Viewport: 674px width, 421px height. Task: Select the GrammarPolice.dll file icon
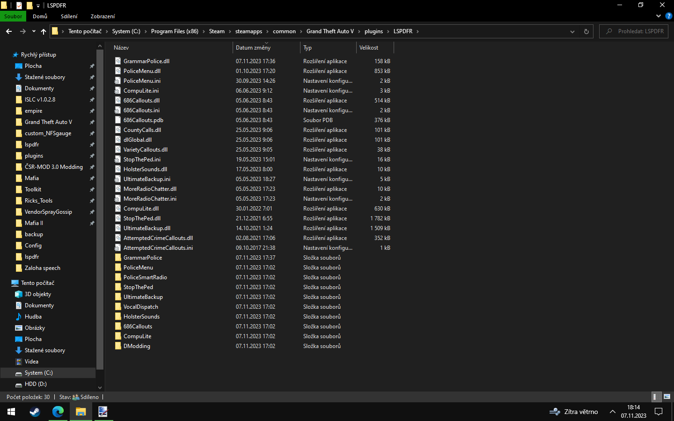tap(118, 61)
